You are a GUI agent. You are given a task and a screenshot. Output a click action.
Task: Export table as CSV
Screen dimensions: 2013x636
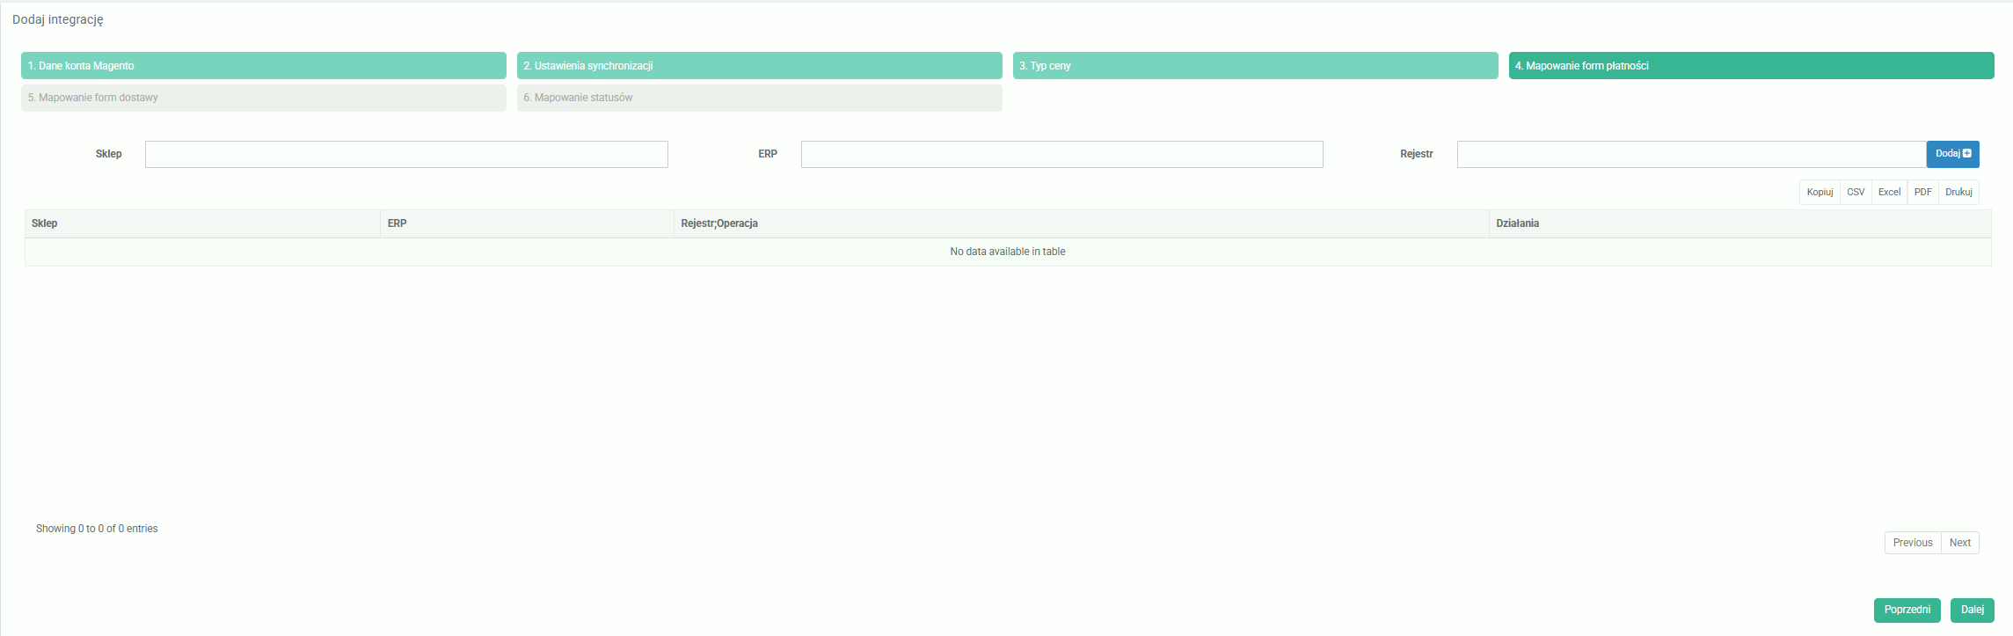point(1856,192)
